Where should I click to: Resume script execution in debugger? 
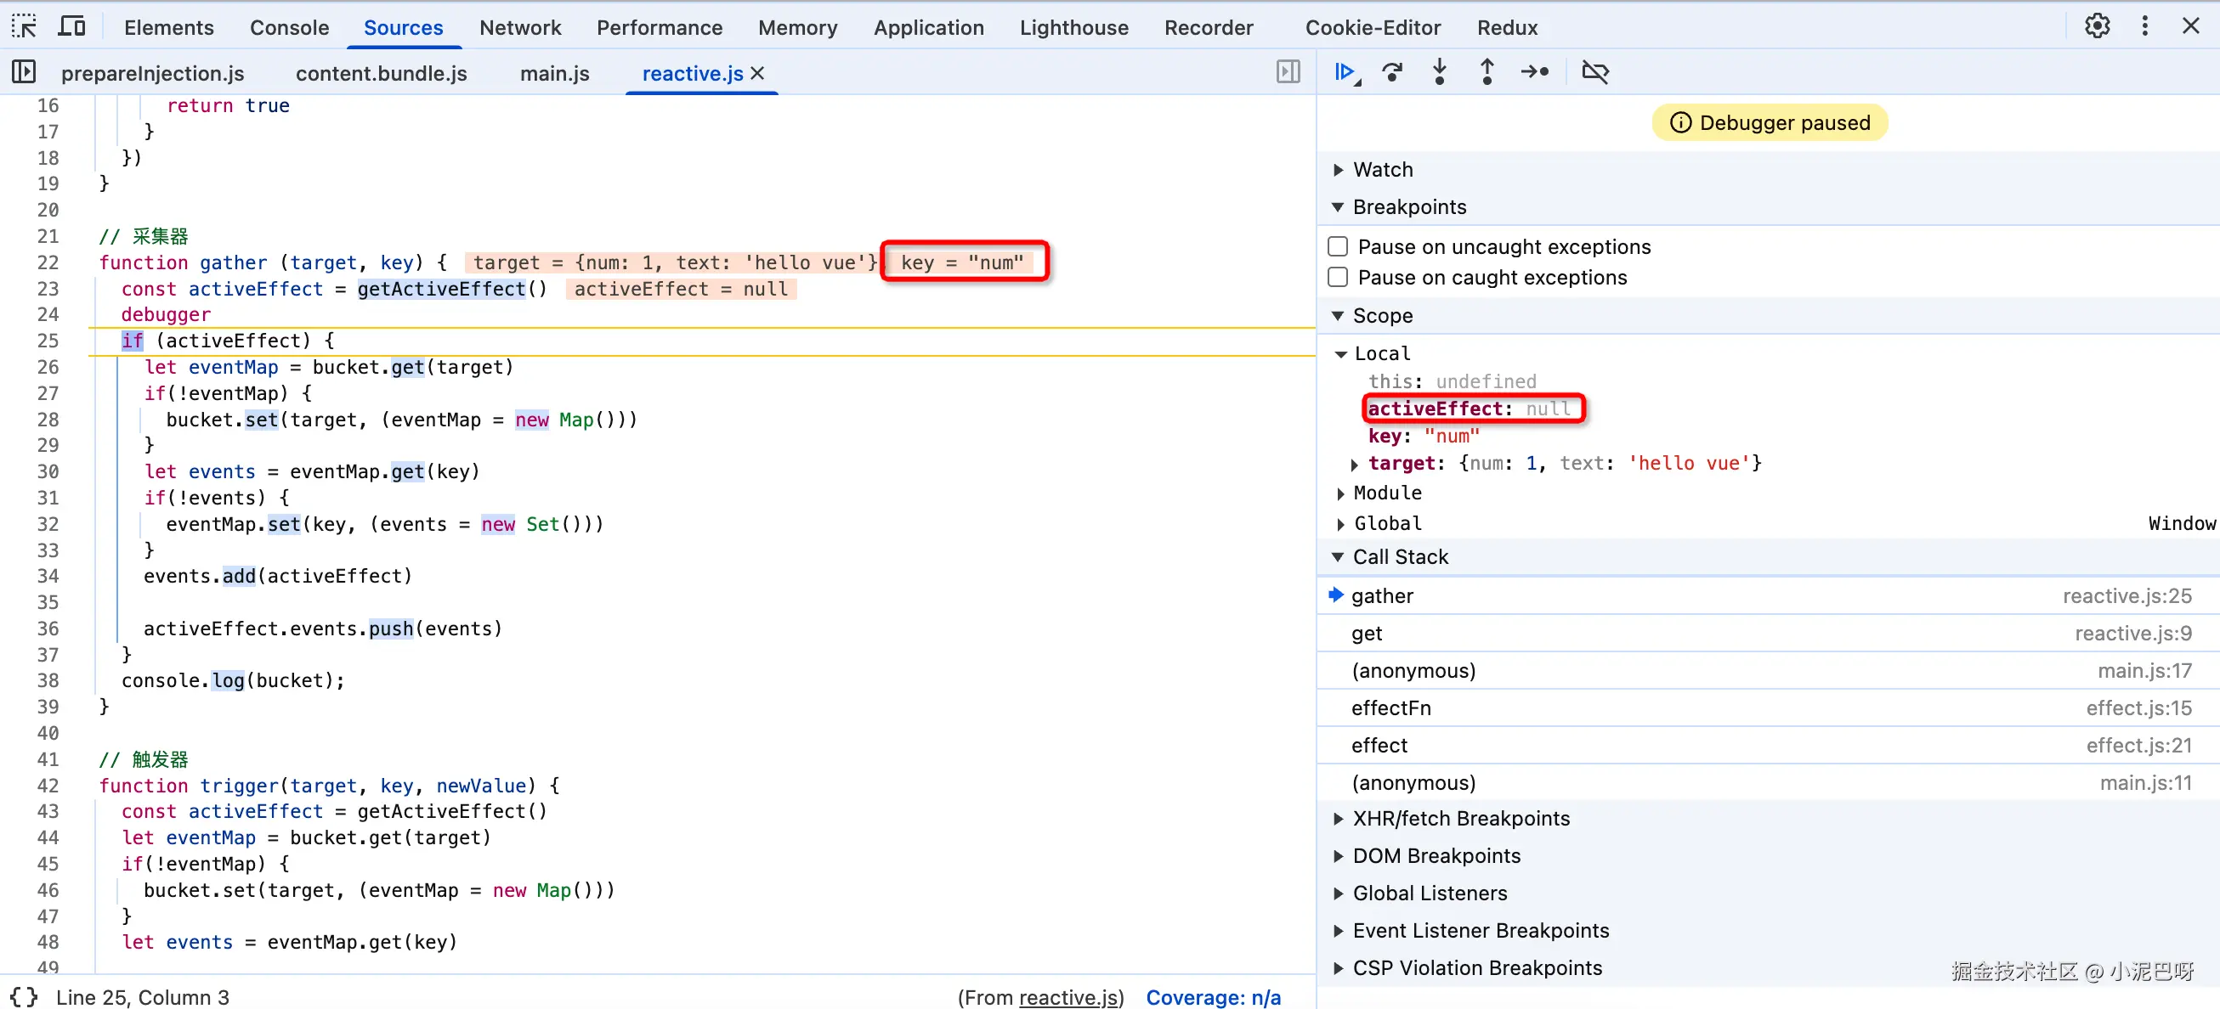(x=1345, y=72)
